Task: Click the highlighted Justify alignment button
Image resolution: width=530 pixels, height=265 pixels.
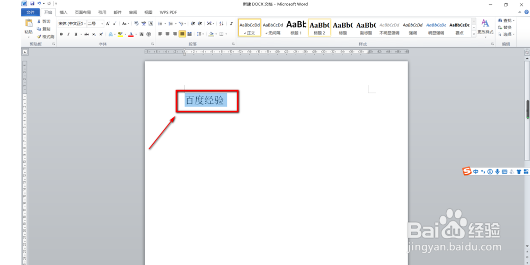Action: coord(182,34)
